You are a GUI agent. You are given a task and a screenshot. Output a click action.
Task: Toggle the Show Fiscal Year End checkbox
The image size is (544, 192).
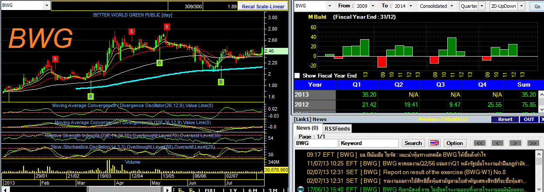[297, 75]
